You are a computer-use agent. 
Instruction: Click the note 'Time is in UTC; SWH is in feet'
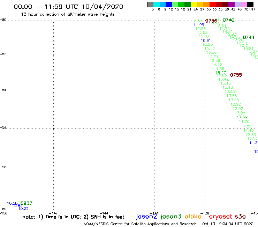(73, 217)
